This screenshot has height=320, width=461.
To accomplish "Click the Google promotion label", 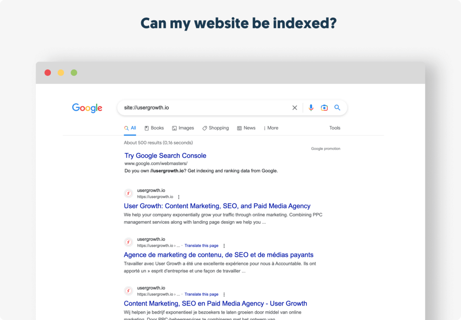I will pos(326,149).
